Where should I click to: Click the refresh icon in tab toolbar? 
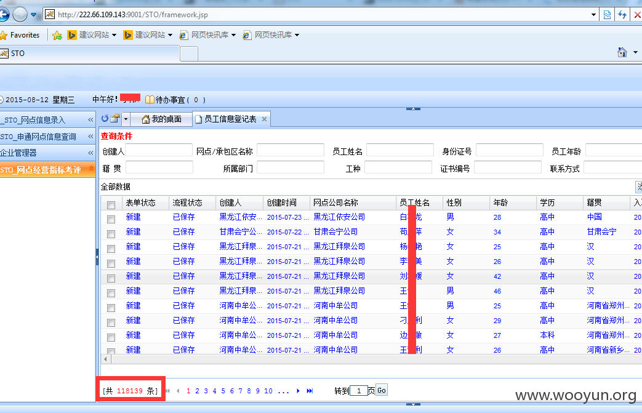105,119
